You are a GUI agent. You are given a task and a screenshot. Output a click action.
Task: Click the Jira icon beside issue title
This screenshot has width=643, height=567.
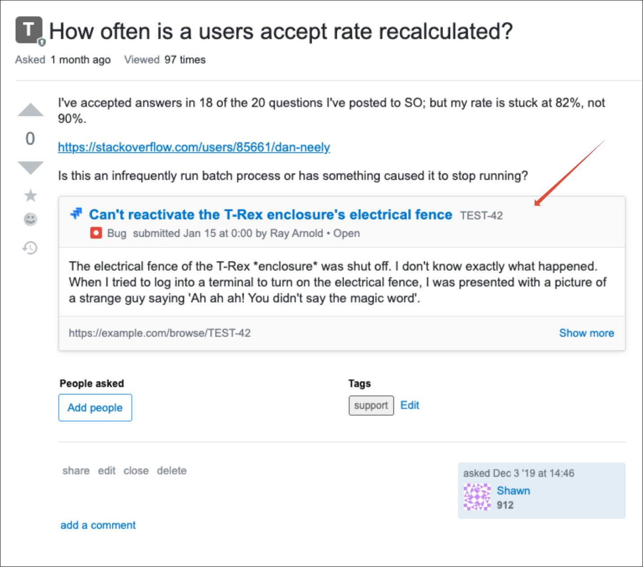click(76, 213)
